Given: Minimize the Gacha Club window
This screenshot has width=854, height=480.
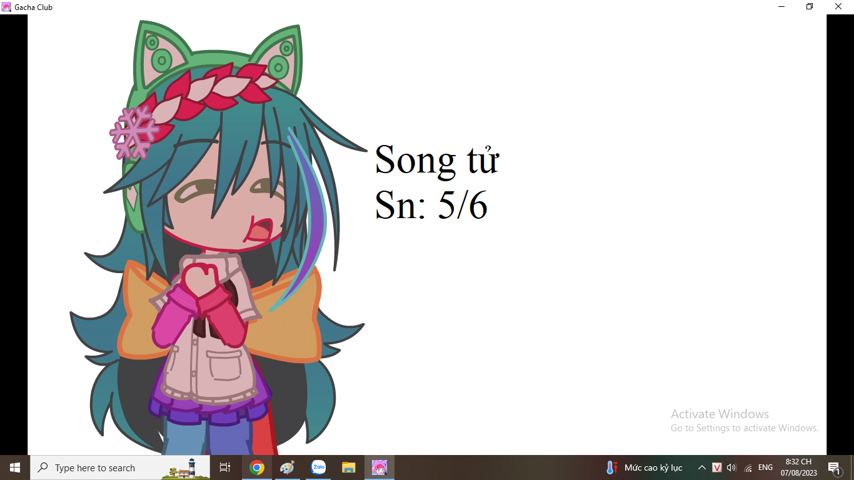Looking at the screenshot, I should pos(781,7).
